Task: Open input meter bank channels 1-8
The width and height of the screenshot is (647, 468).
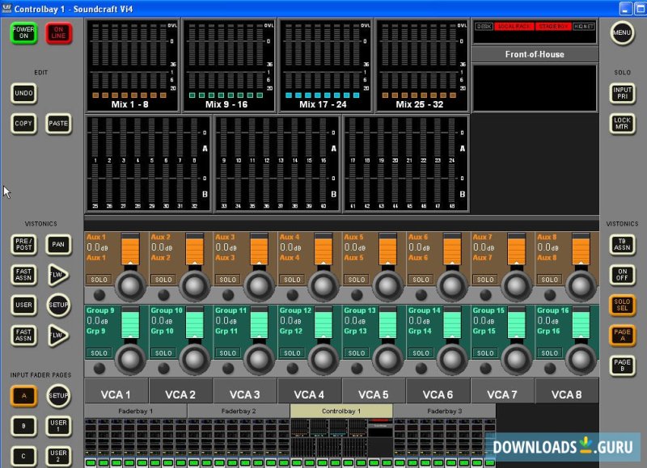Action: tap(149, 164)
